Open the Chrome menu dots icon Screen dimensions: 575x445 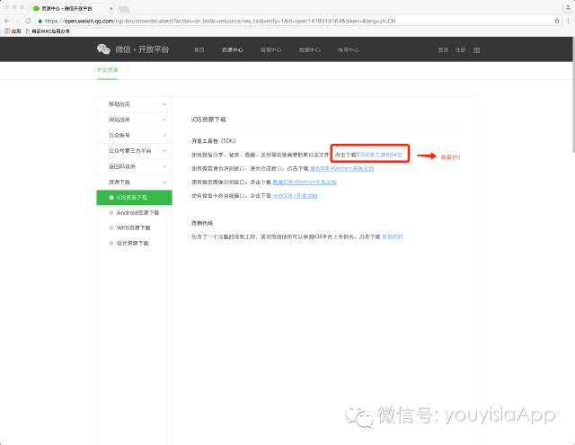(569, 21)
